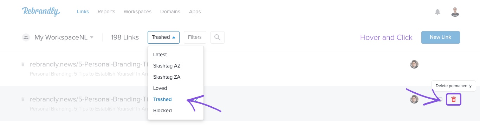The image size is (480, 128).
Task: Go to the Domains tab
Action: pos(170,12)
